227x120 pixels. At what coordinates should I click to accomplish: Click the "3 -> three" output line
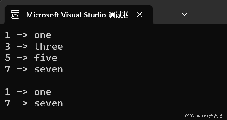pos(34,47)
